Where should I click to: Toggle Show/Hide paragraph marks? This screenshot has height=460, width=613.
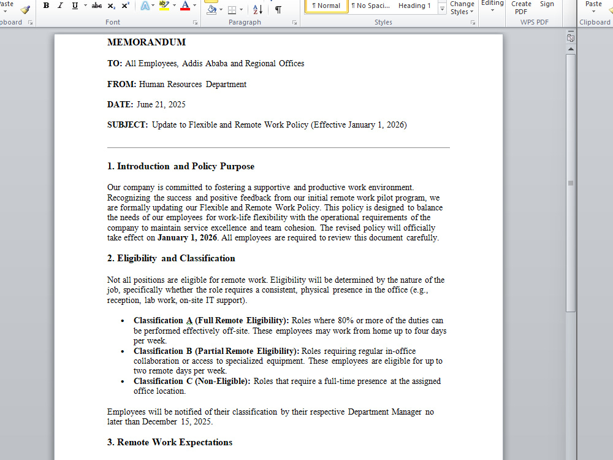278,9
